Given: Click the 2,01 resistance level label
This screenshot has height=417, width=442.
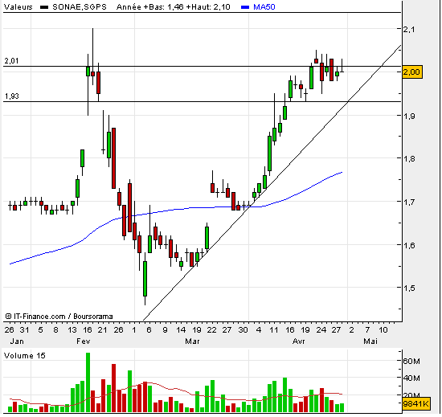Looking at the screenshot, I should click(11, 60).
